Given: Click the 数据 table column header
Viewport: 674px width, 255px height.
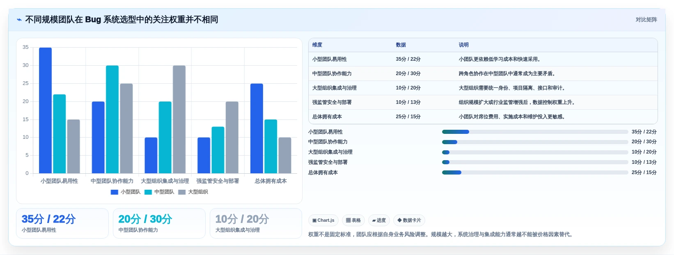Looking at the screenshot, I should 401,45.
